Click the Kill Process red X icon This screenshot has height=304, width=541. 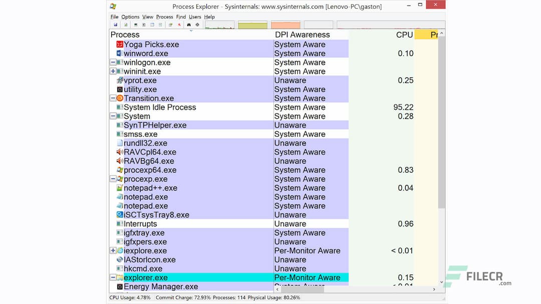pyautogui.click(x=179, y=25)
